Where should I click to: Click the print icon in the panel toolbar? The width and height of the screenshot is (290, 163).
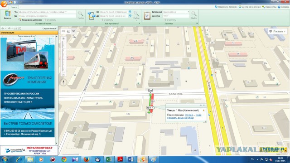[x=15, y=29]
